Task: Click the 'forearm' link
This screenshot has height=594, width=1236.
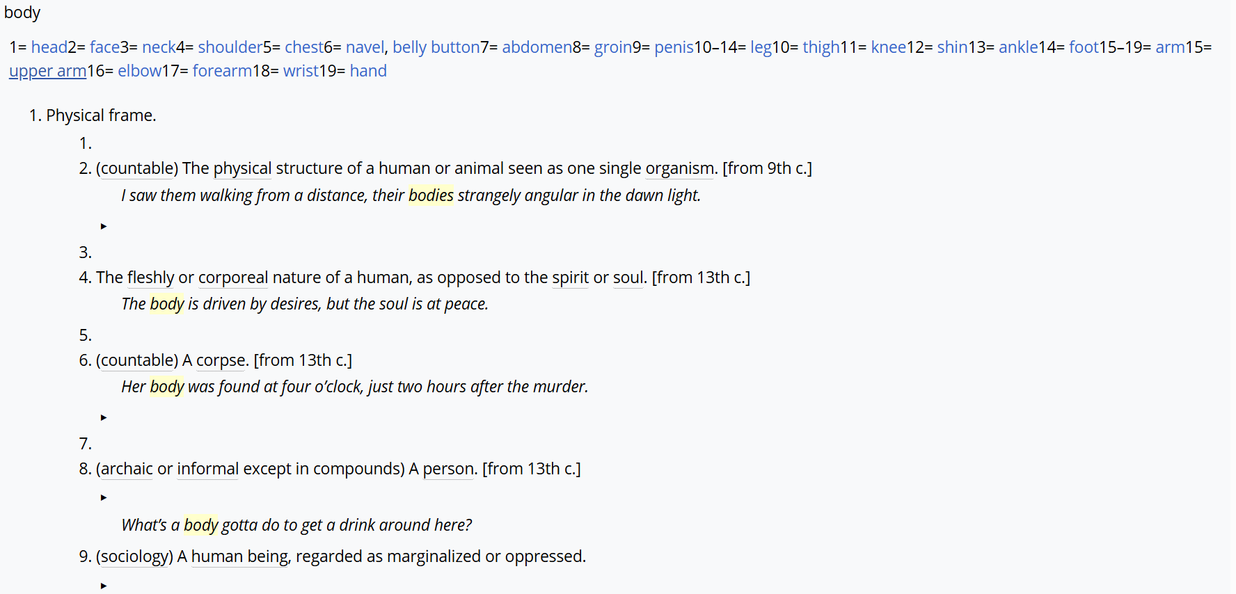Action: tap(222, 71)
